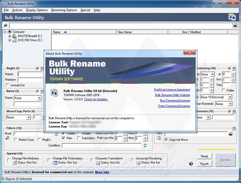
Task: Click the Condition input field
Action: (101, 145)
